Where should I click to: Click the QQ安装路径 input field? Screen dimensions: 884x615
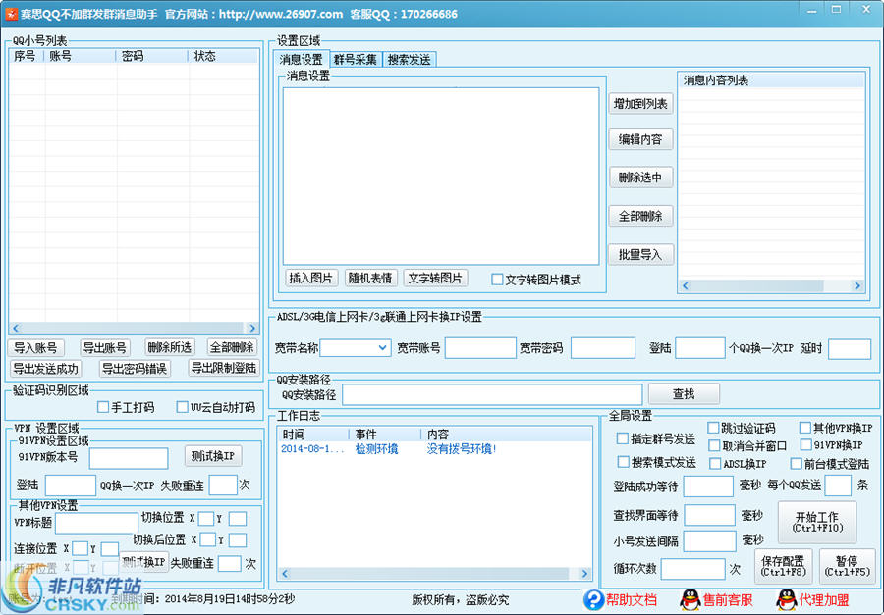(492, 394)
